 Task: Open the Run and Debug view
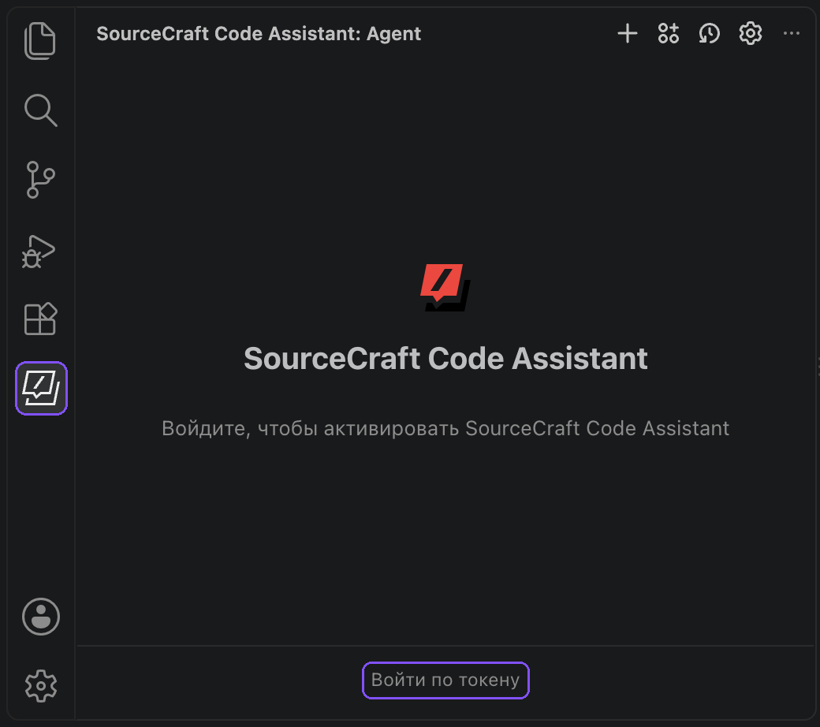(x=39, y=252)
